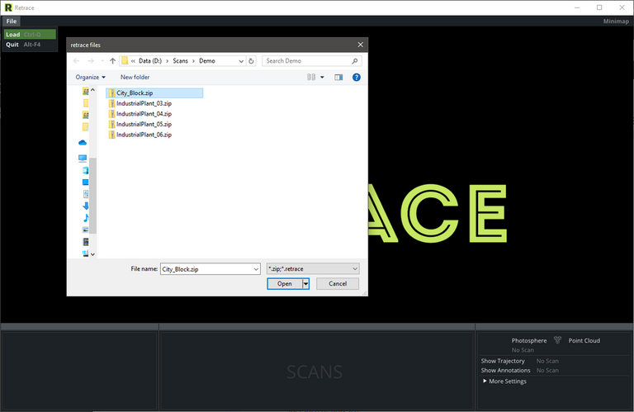Click Scans in the address path

tap(180, 60)
